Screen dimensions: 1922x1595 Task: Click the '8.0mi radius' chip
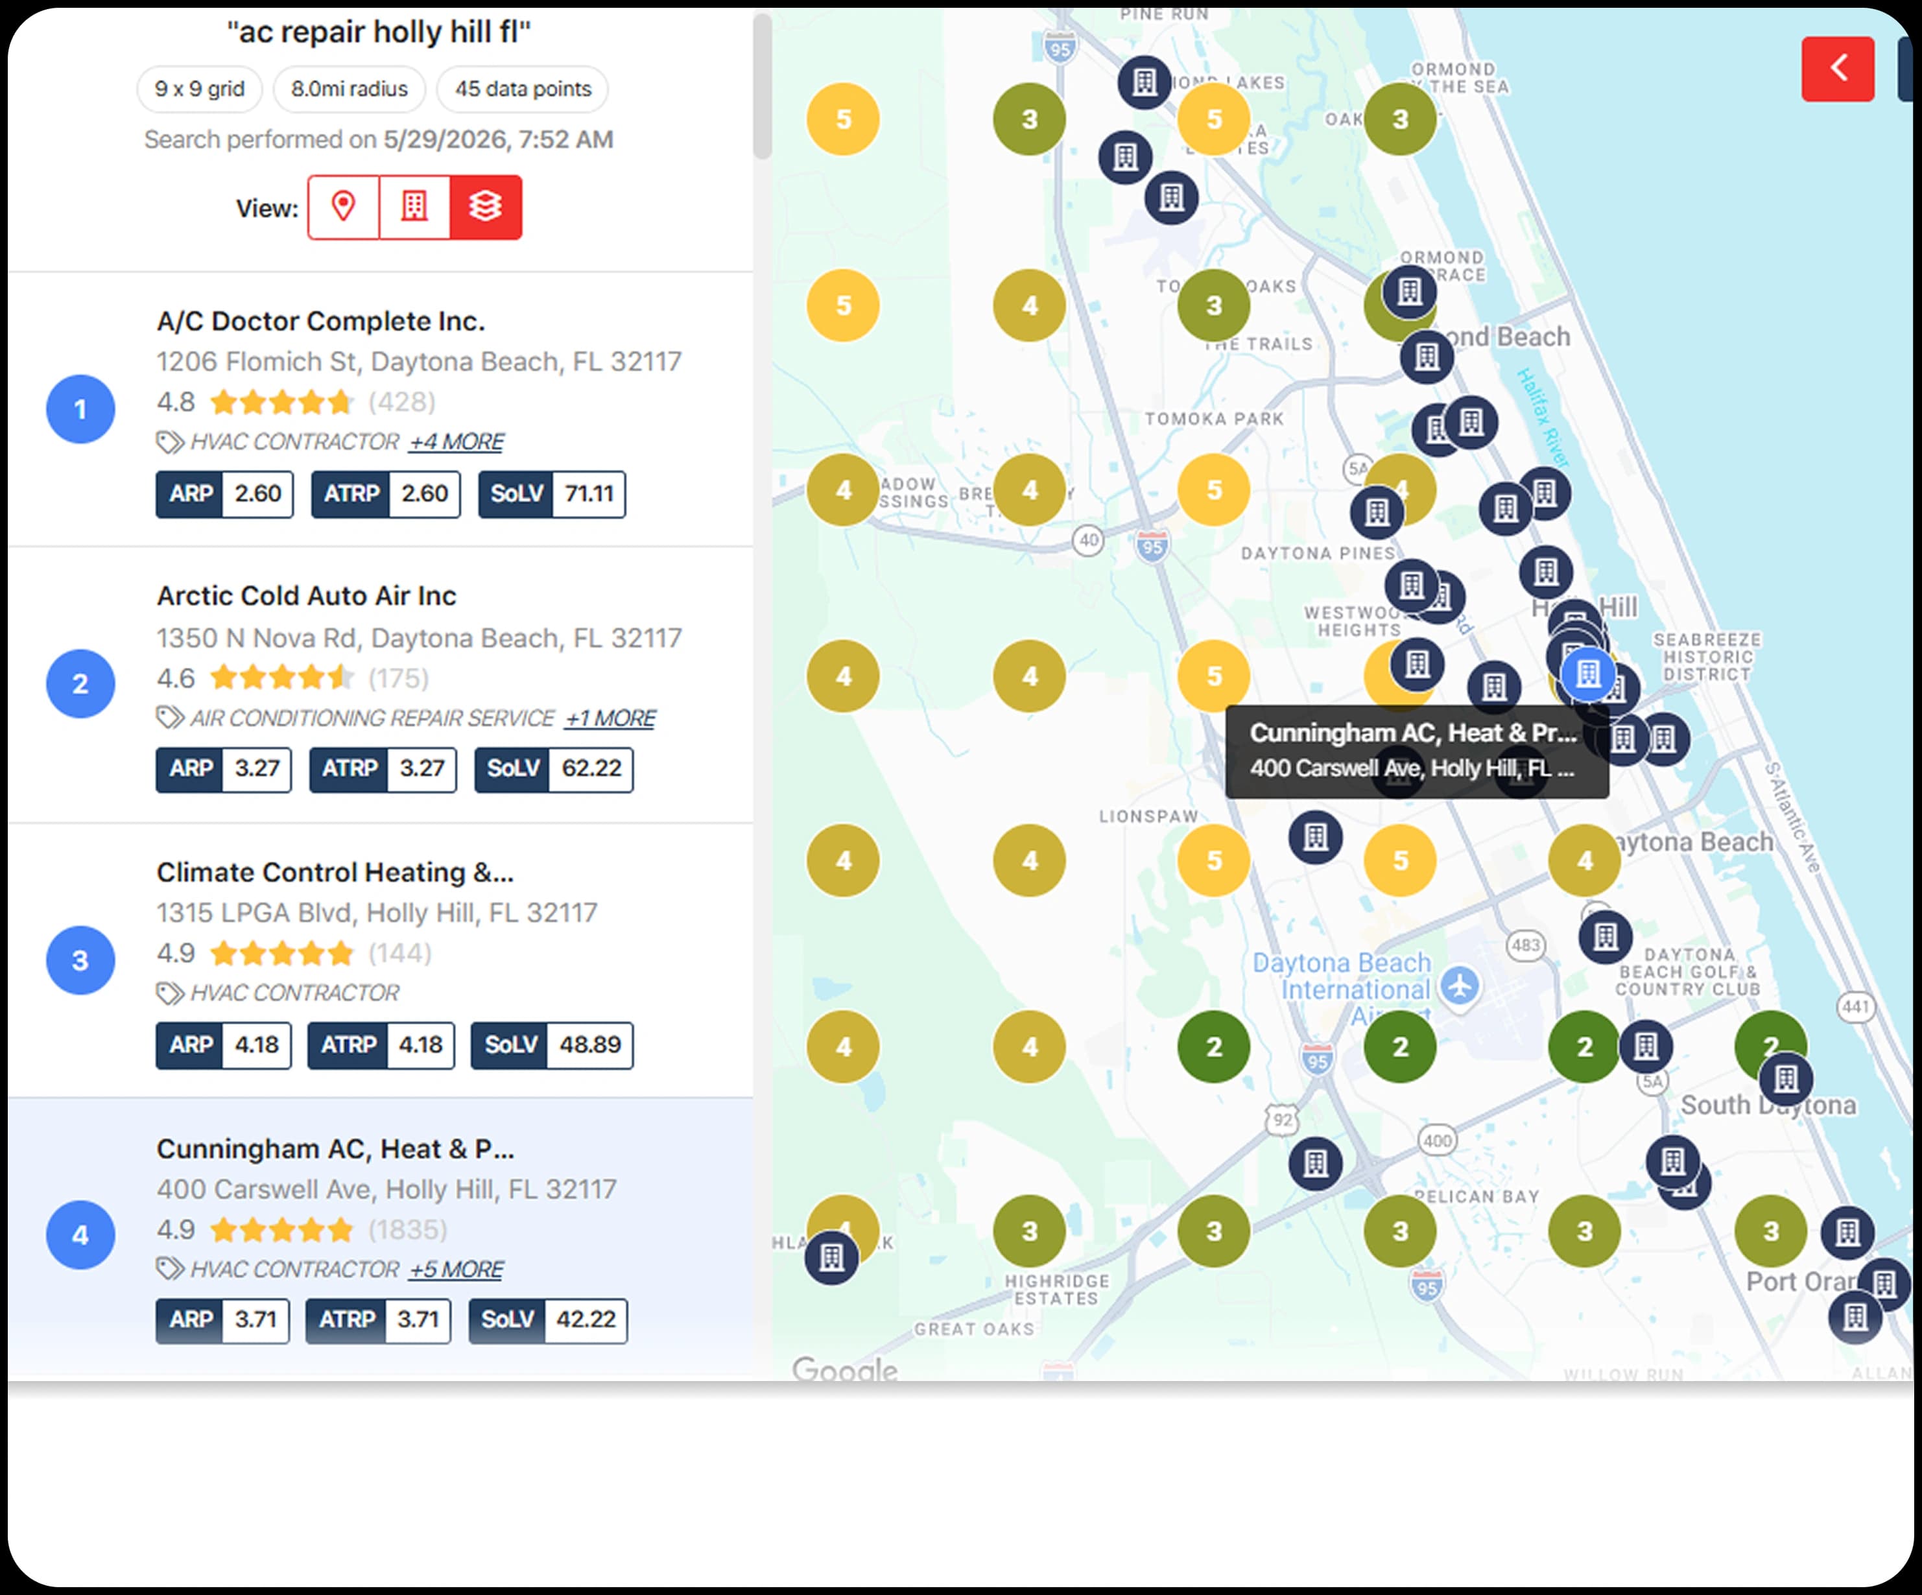coord(349,89)
